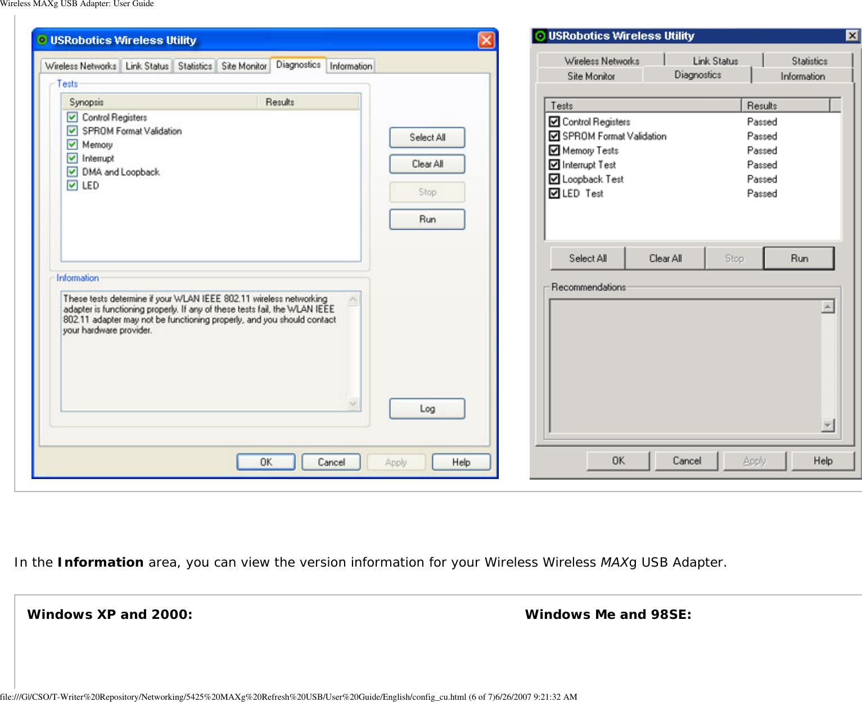Click Passed result for Control Registers
Screen dimensions: 862x702
click(762, 121)
